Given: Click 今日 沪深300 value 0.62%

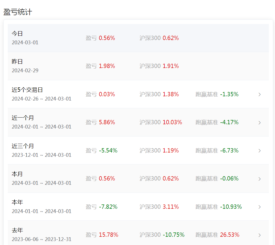Looking at the screenshot, I should (x=171, y=38).
